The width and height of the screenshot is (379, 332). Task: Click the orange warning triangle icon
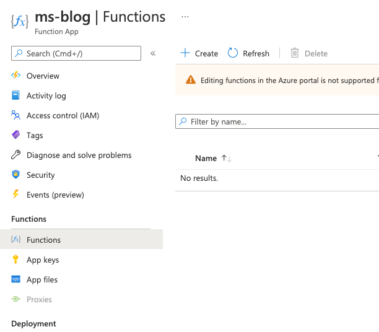[191, 79]
